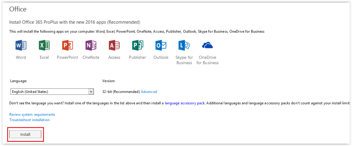Click the 'OneNote' label under its icon
The width and height of the screenshot is (352, 146).
point(91,57)
